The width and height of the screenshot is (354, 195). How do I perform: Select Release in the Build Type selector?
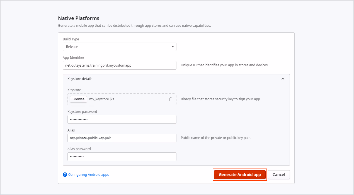tap(119, 47)
